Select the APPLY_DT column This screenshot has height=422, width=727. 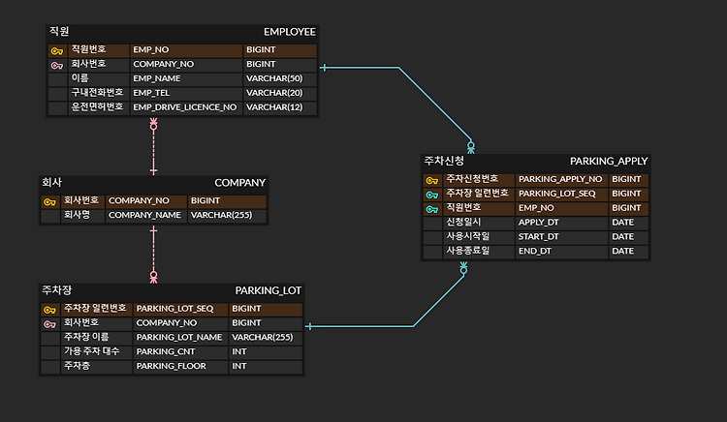click(538, 223)
